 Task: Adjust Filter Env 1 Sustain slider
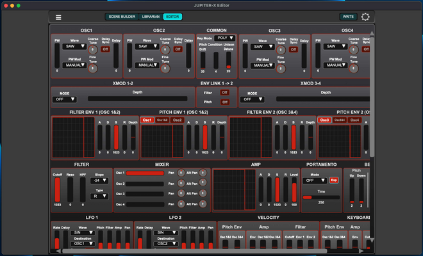coord(116,138)
